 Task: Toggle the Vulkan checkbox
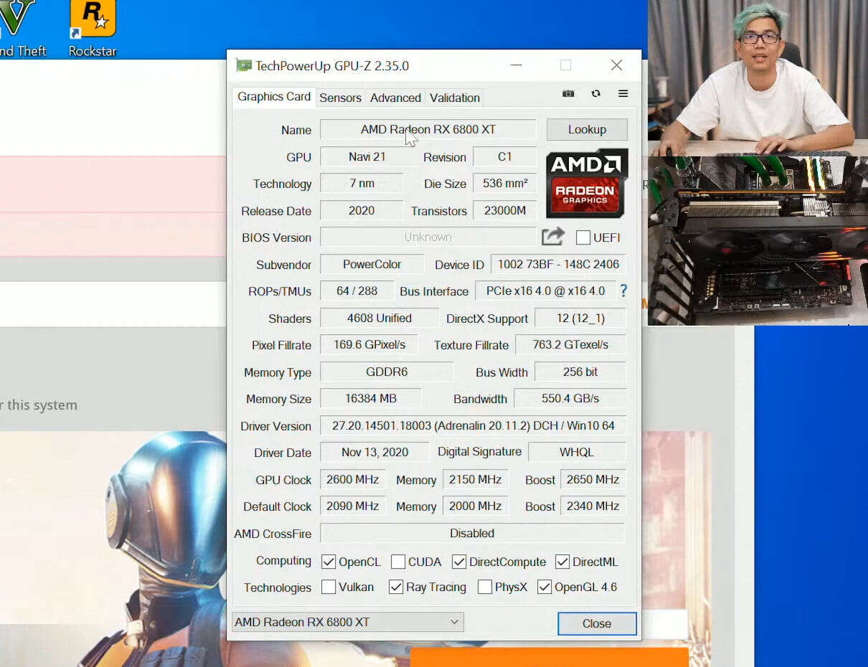tap(329, 587)
